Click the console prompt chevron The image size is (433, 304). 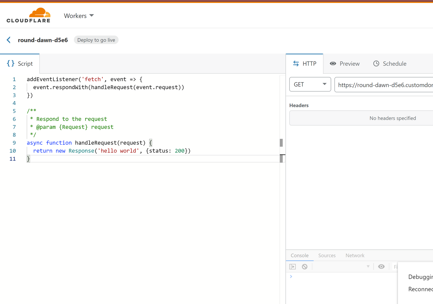coord(291,276)
